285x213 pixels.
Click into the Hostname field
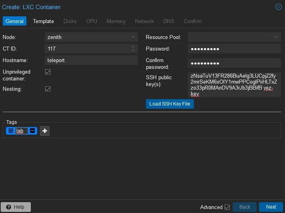tap(91, 60)
